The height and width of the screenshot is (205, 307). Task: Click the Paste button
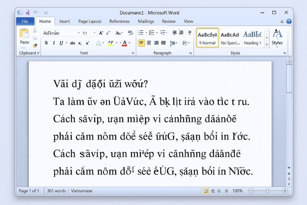(24, 38)
